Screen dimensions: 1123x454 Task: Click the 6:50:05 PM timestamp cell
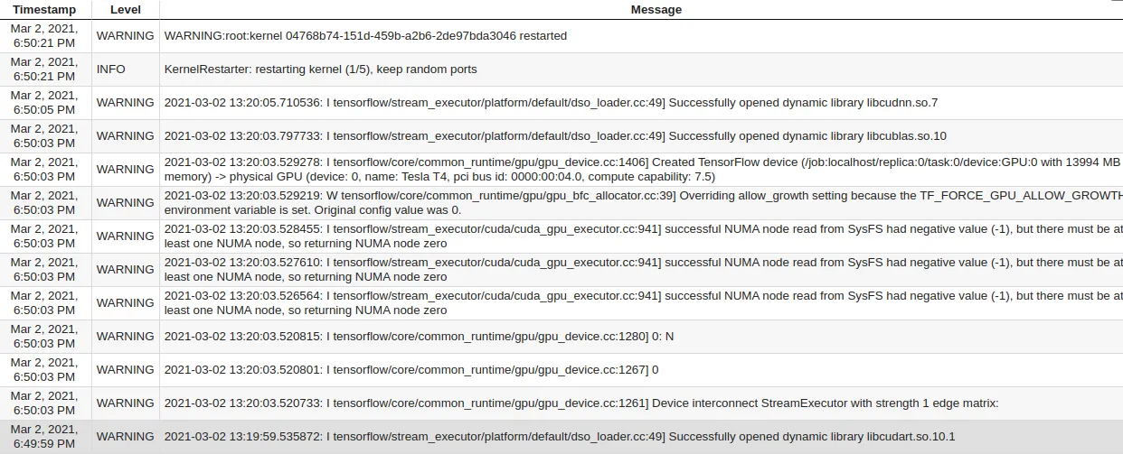(x=45, y=103)
